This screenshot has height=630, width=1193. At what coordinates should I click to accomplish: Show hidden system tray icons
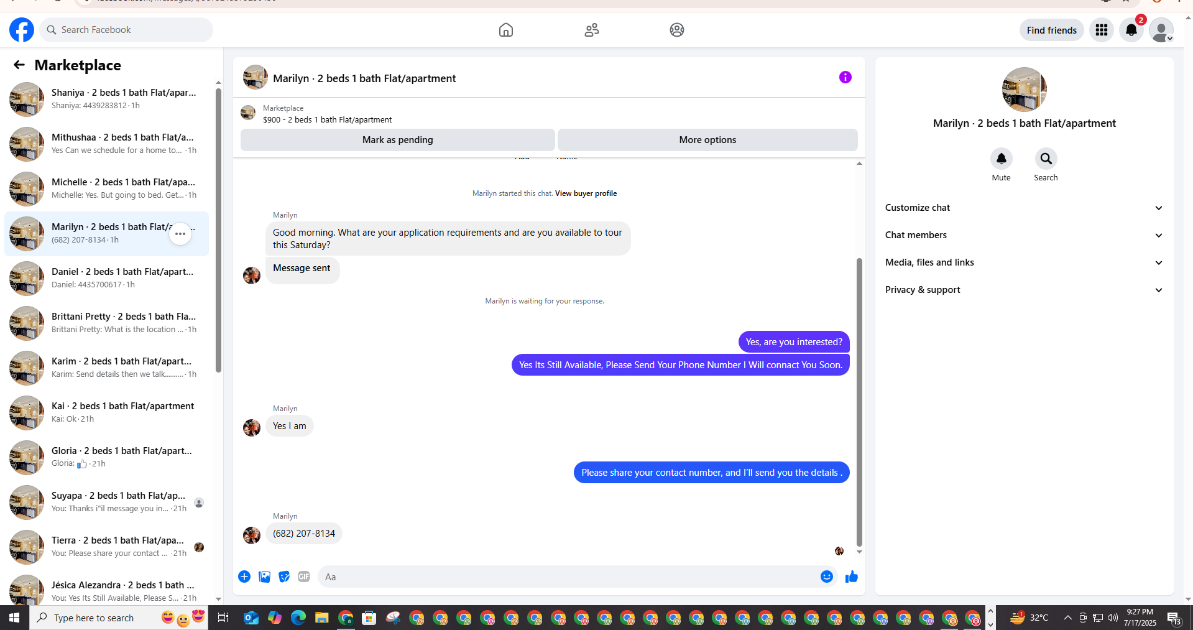(x=1068, y=618)
